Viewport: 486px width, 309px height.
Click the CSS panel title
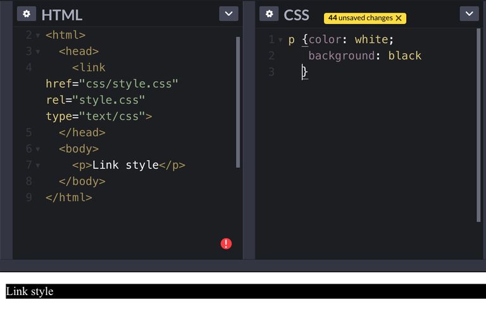pos(296,15)
